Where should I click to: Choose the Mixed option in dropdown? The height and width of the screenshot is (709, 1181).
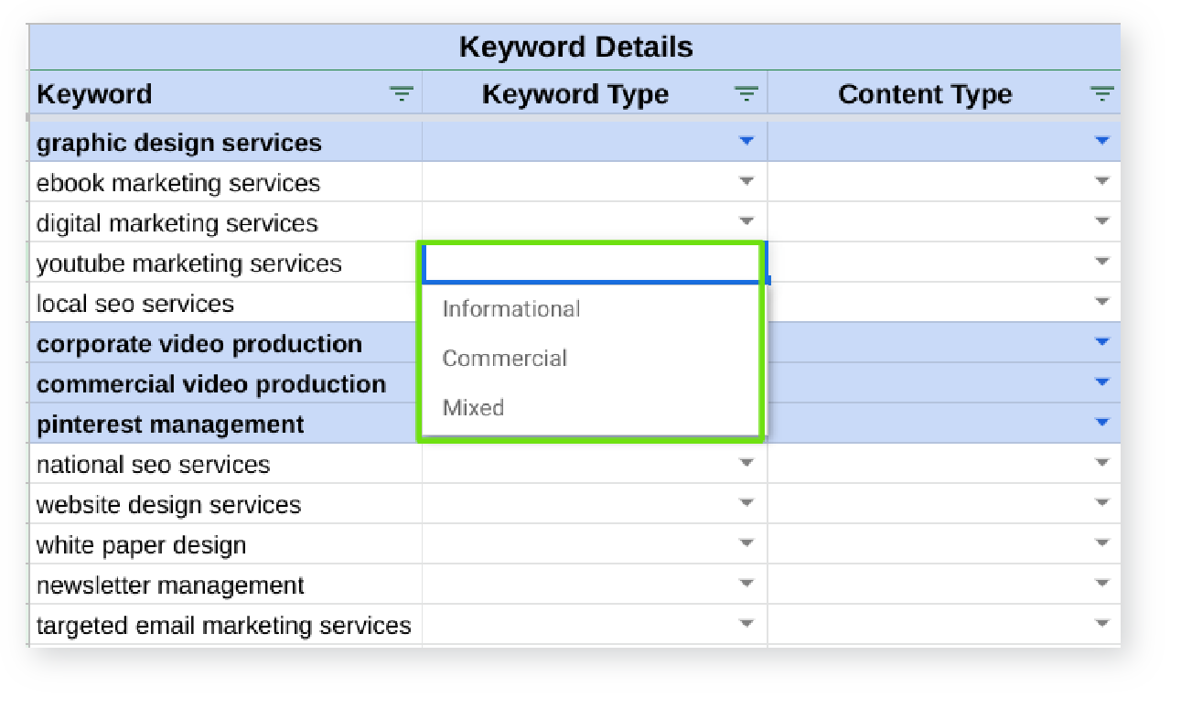pos(474,408)
